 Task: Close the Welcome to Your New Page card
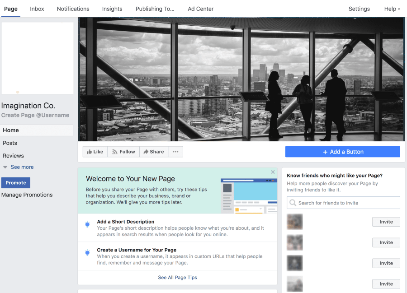[x=273, y=172]
